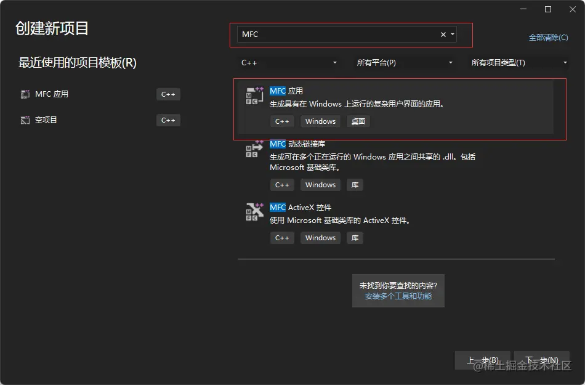
Task: Click the C++ tag under MFC 应用 result
Action: point(282,121)
